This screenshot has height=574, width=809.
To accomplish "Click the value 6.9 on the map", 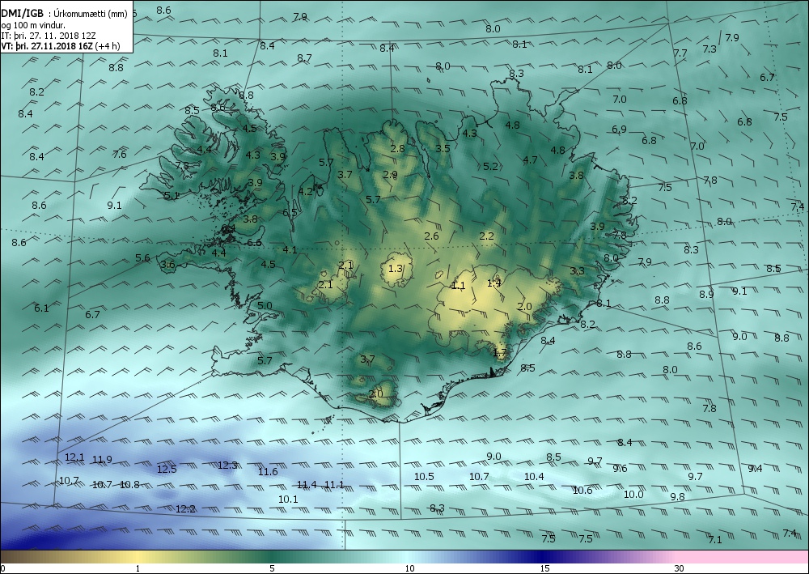I will [619, 130].
